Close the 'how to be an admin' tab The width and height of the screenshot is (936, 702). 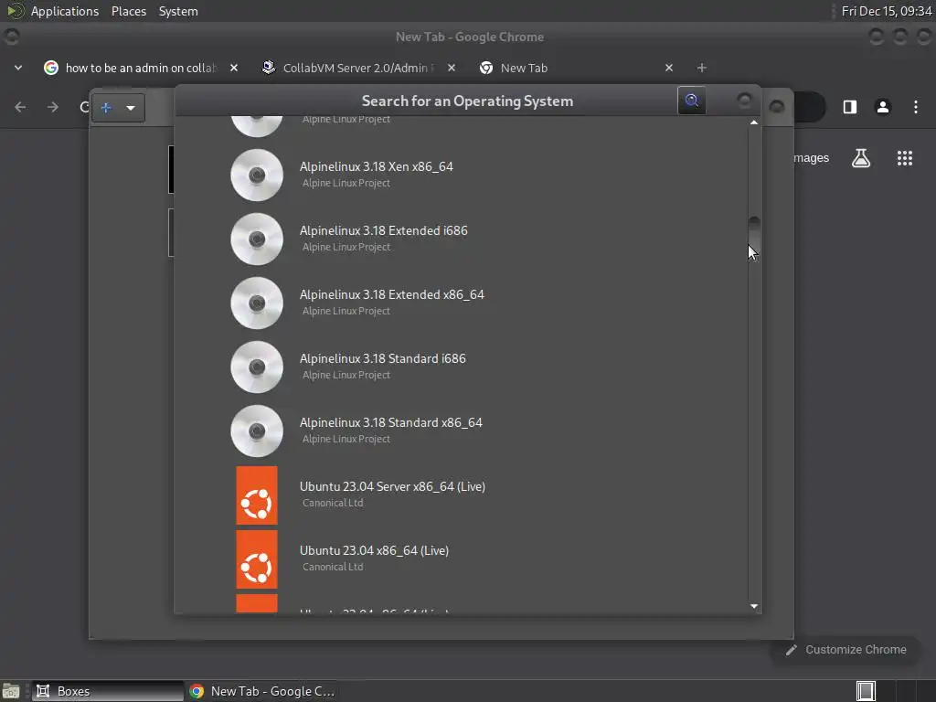(234, 68)
